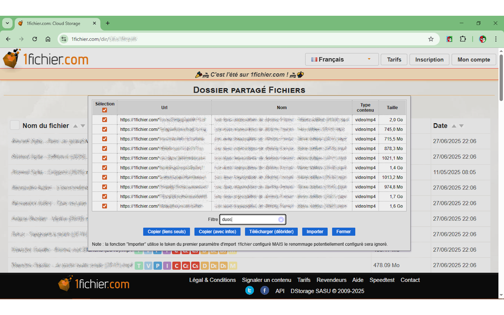Viewport: 504px width, 315px height.
Task: Uncheck the 878,3 Mo file row checkbox
Action: pos(105,148)
